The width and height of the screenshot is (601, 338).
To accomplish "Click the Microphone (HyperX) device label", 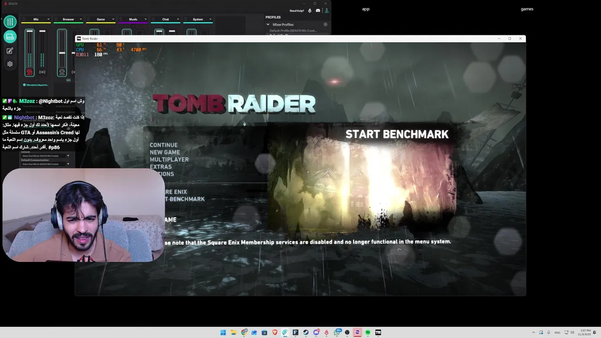I will click(37, 85).
